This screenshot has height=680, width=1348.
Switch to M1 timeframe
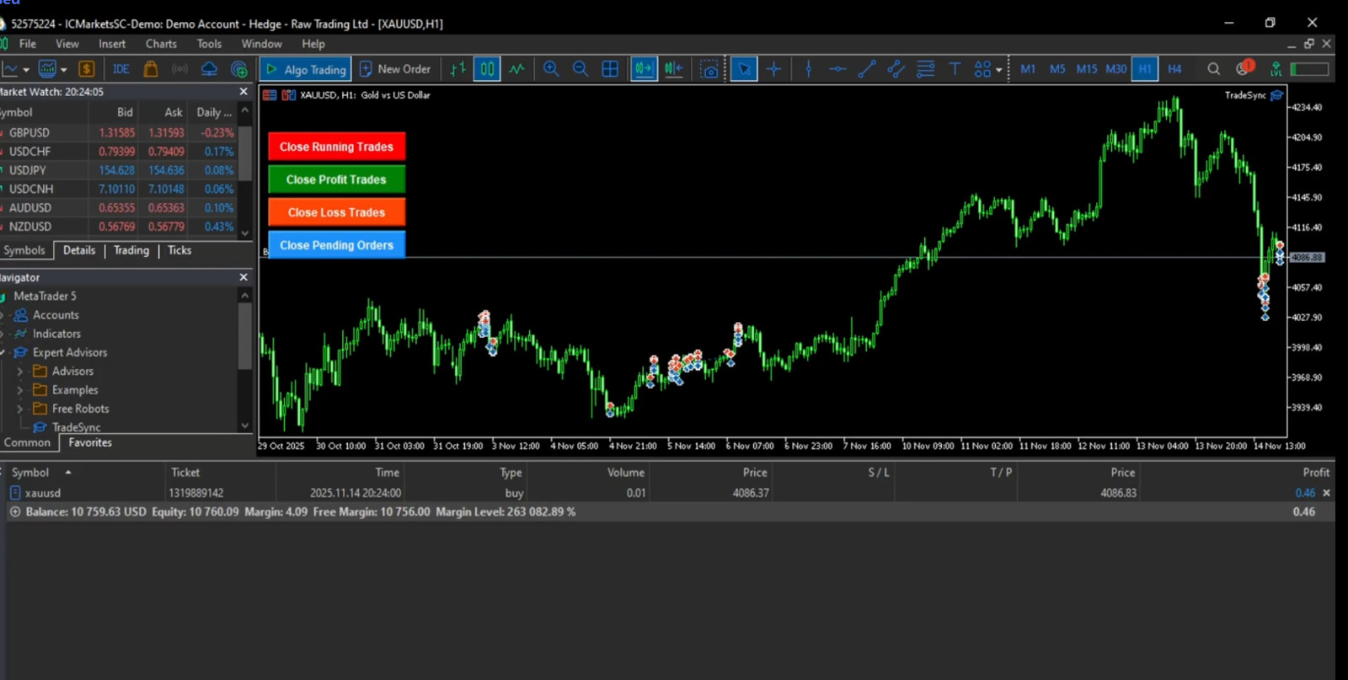(x=1028, y=69)
